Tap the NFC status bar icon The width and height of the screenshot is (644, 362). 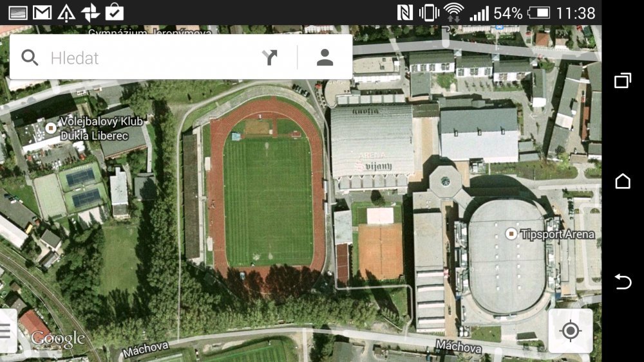(404, 13)
